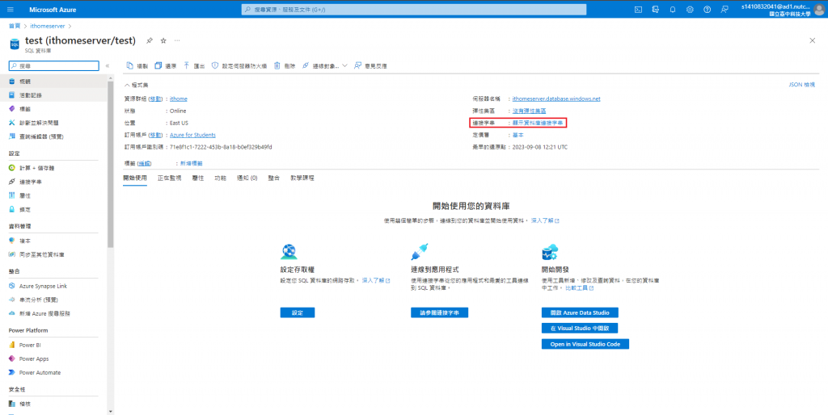Pin the test database blade
The width and height of the screenshot is (828, 415).
click(x=150, y=40)
